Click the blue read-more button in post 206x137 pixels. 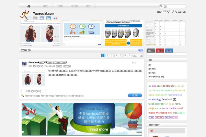135,95
